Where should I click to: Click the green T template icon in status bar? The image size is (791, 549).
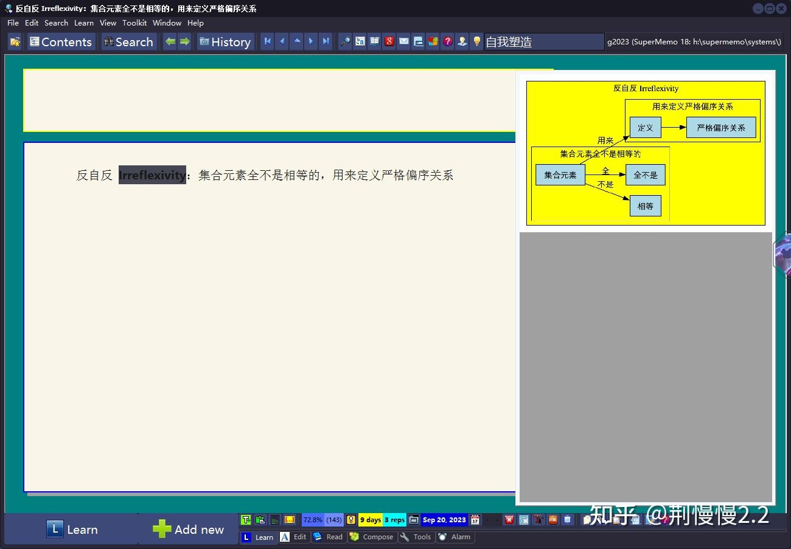pos(246,520)
